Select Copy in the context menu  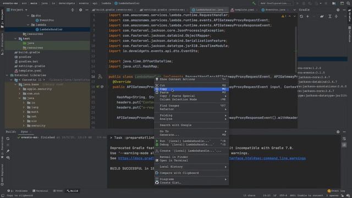point(191,89)
